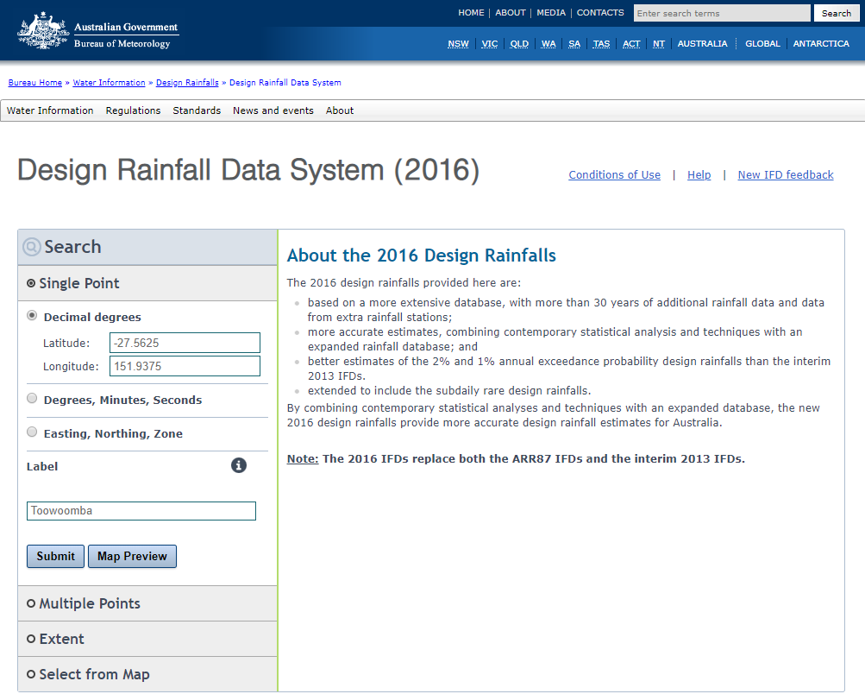Select Easting, Northing, Zone radio option
Screen dimensions: 865x694
point(32,432)
